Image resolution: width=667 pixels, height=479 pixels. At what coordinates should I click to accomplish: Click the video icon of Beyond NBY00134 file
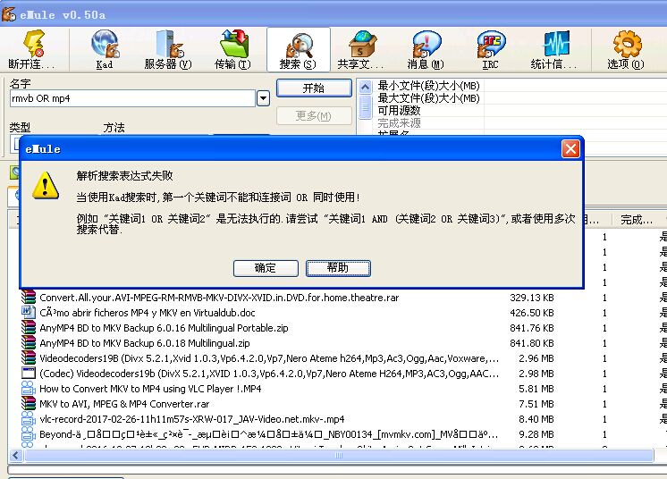pyautogui.click(x=28, y=434)
